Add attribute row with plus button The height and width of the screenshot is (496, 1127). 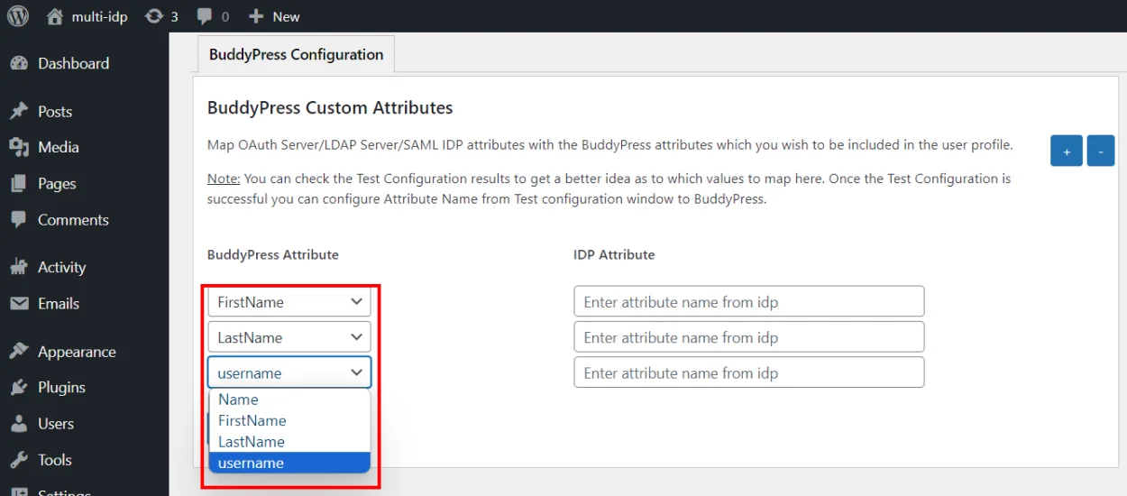pyautogui.click(x=1067, y=151)
